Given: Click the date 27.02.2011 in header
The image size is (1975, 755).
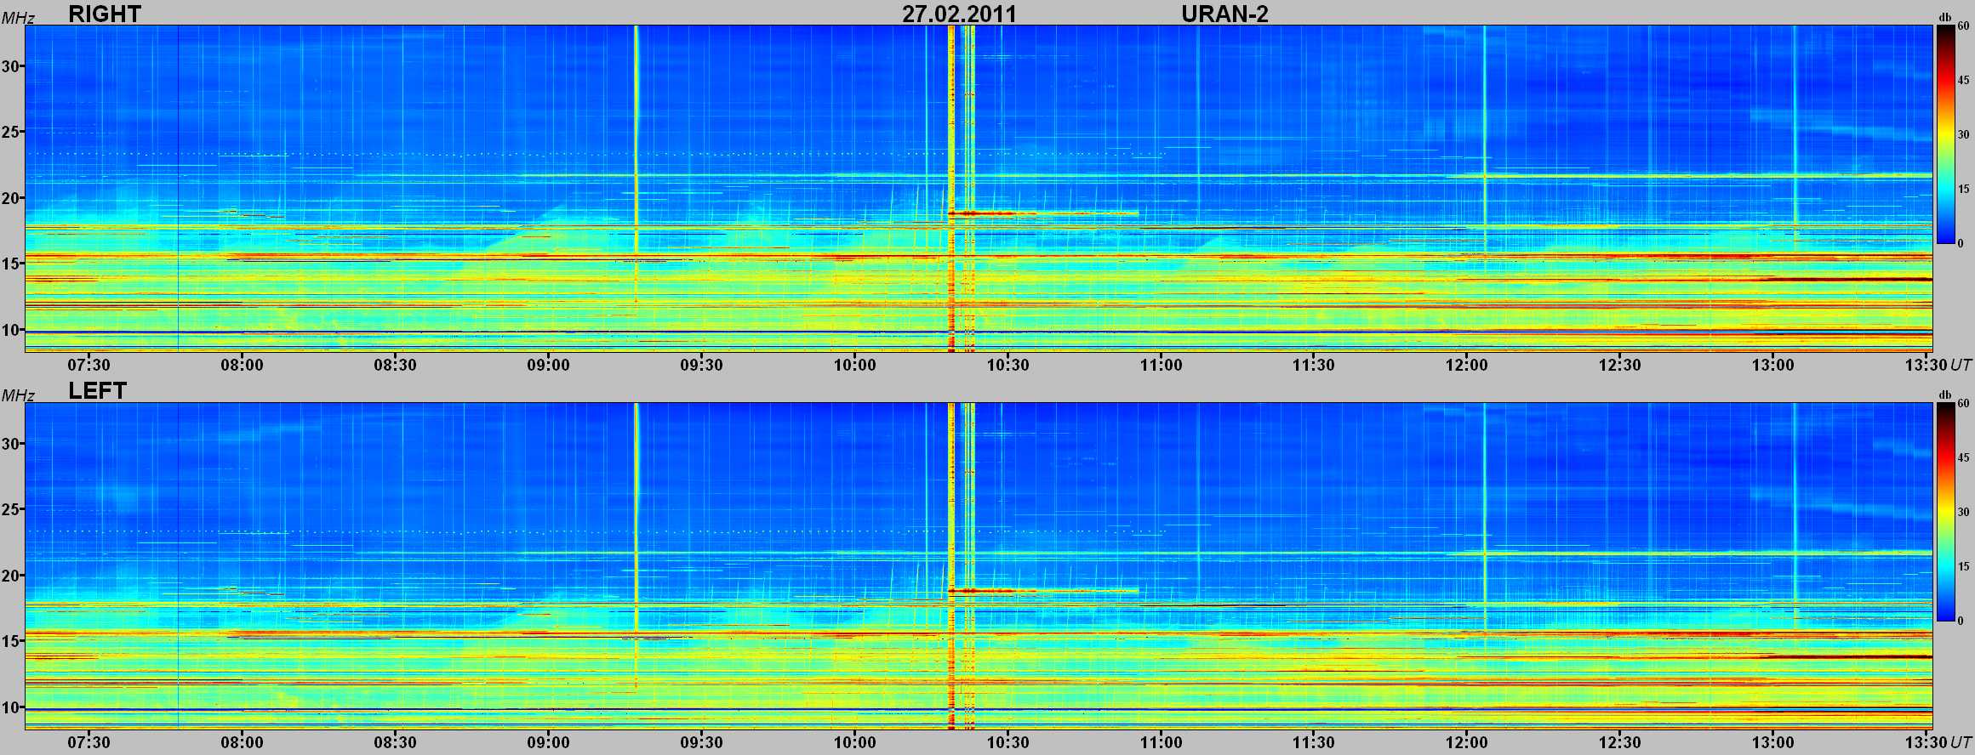Looking at the screenshot, I should pyautogui.click(x=959, y=14).
